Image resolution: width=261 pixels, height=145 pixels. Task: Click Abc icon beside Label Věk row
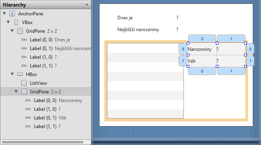[28, 117]
